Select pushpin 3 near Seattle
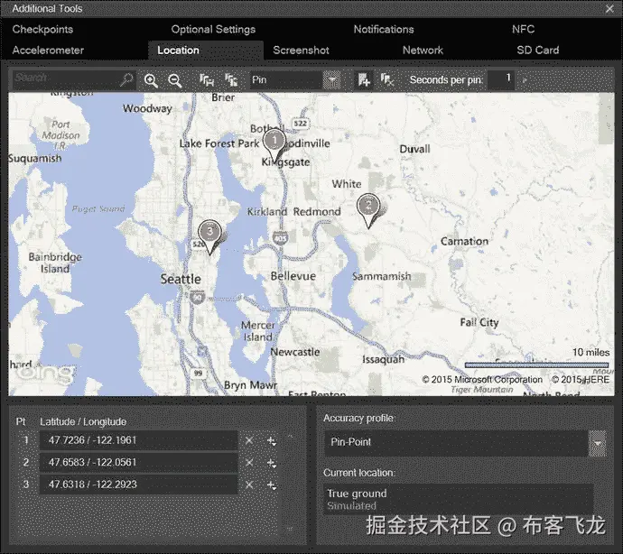 coord(209,236)
